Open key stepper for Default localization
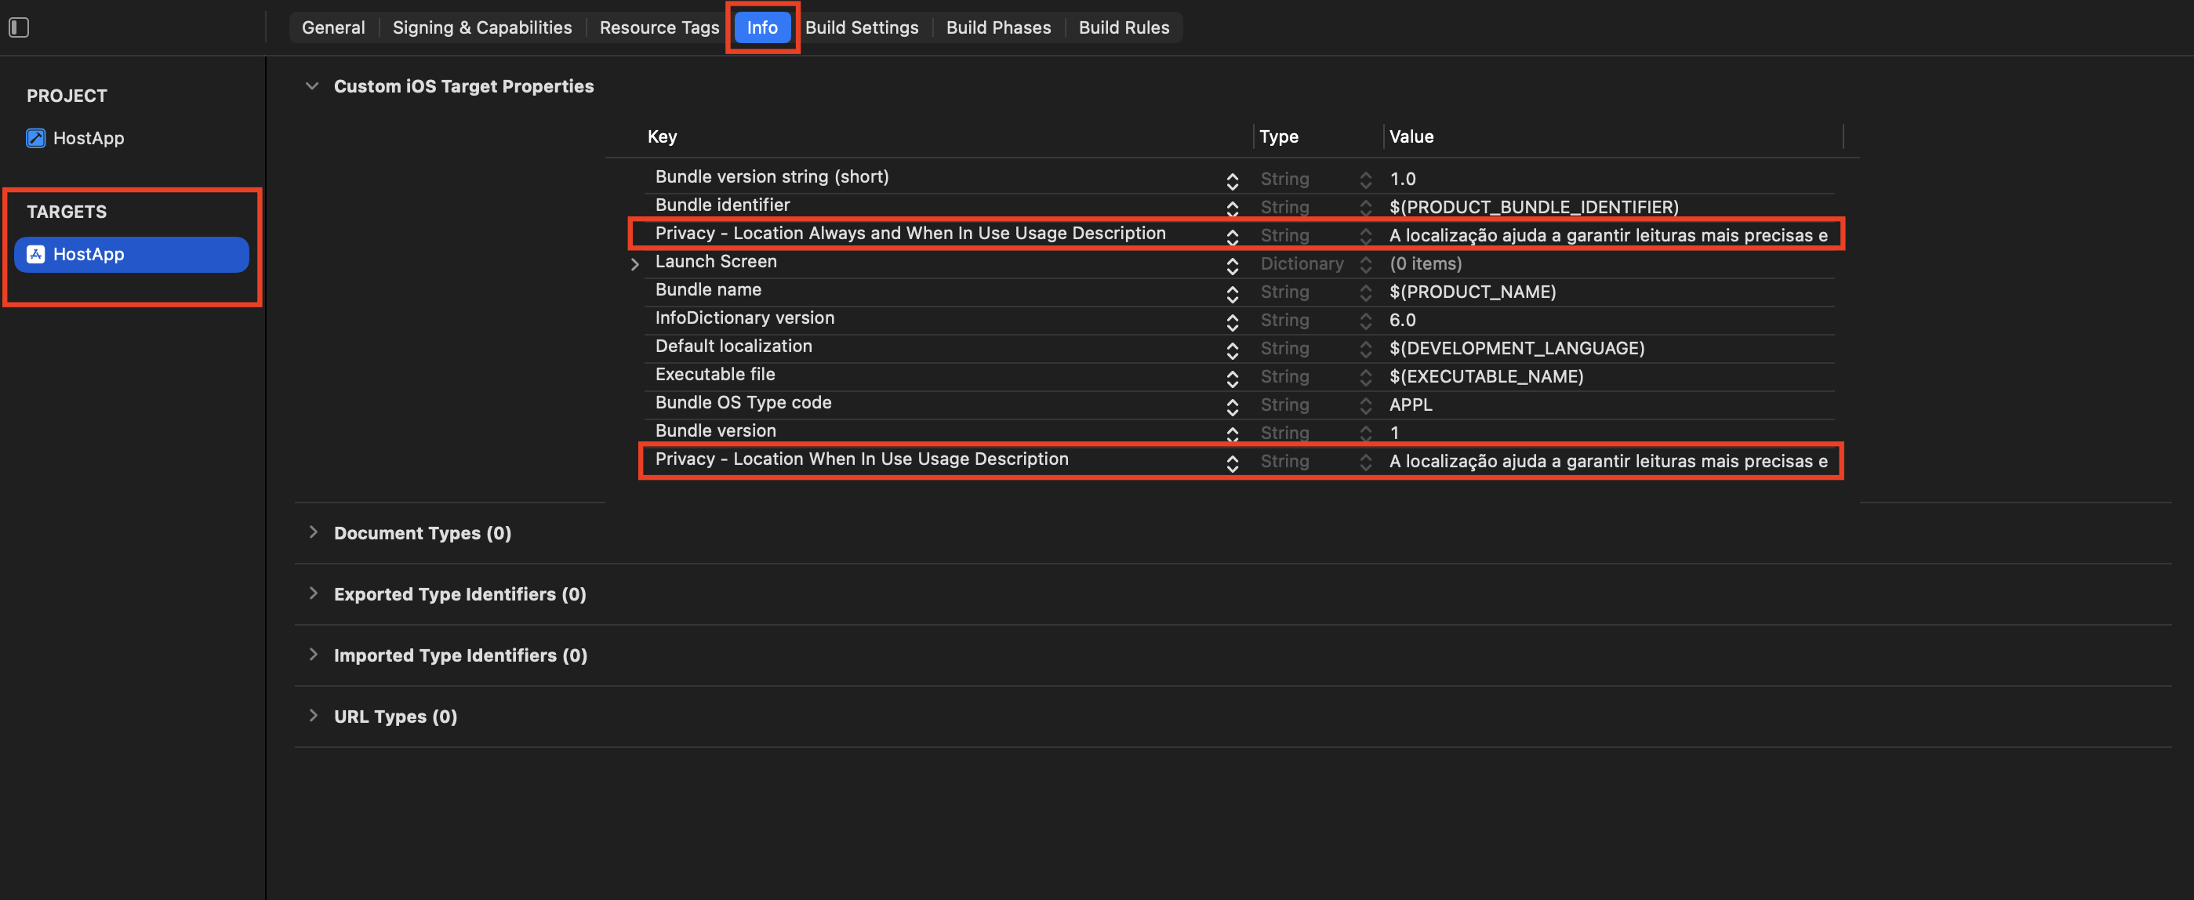The image size is (2194, 900). (1233, 350)
